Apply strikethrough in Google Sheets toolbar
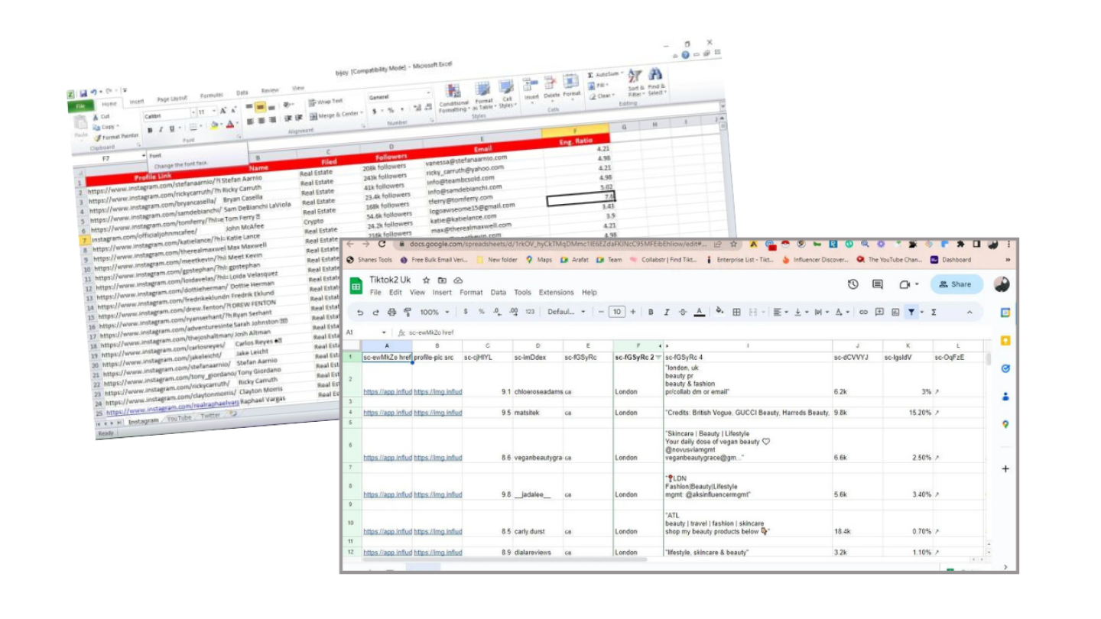1101x619 pixels. pyautogui.click(x=683, y=312)
